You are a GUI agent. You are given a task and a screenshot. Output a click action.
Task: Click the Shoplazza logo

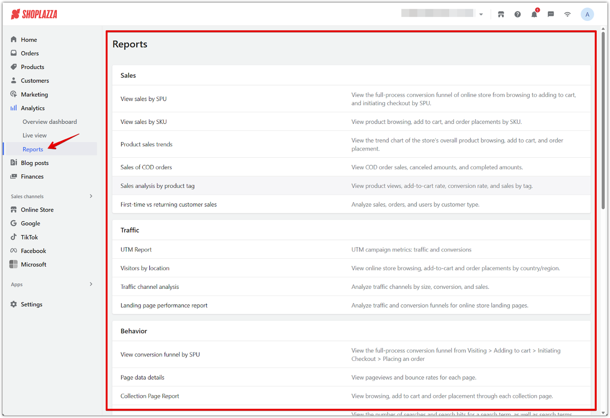(34, 14)
